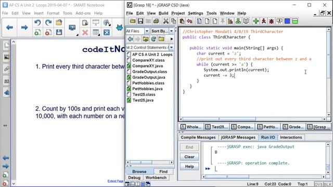Viewport: 333px width, 187px height.
Task: Undo the last action in SMART Notebook
Action: pyautogui.click(x=37, y=22)
